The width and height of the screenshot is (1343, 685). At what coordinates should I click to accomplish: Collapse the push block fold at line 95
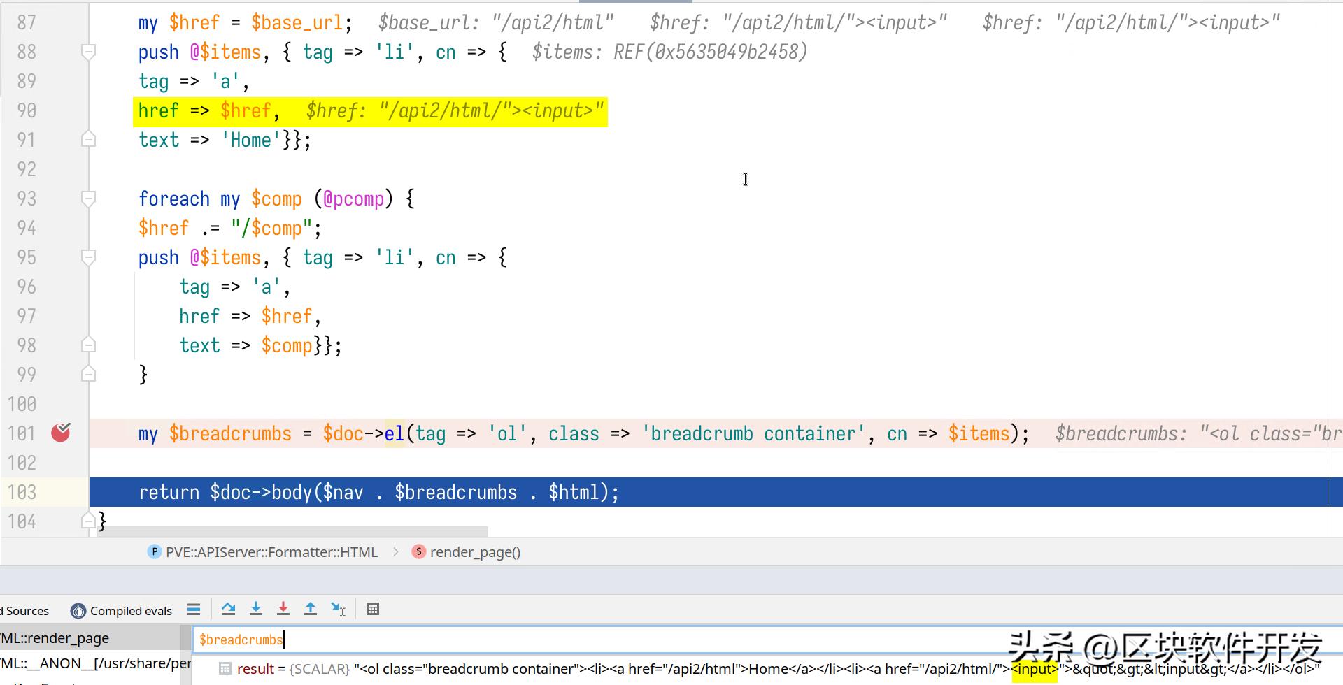(x=89, y=257)
